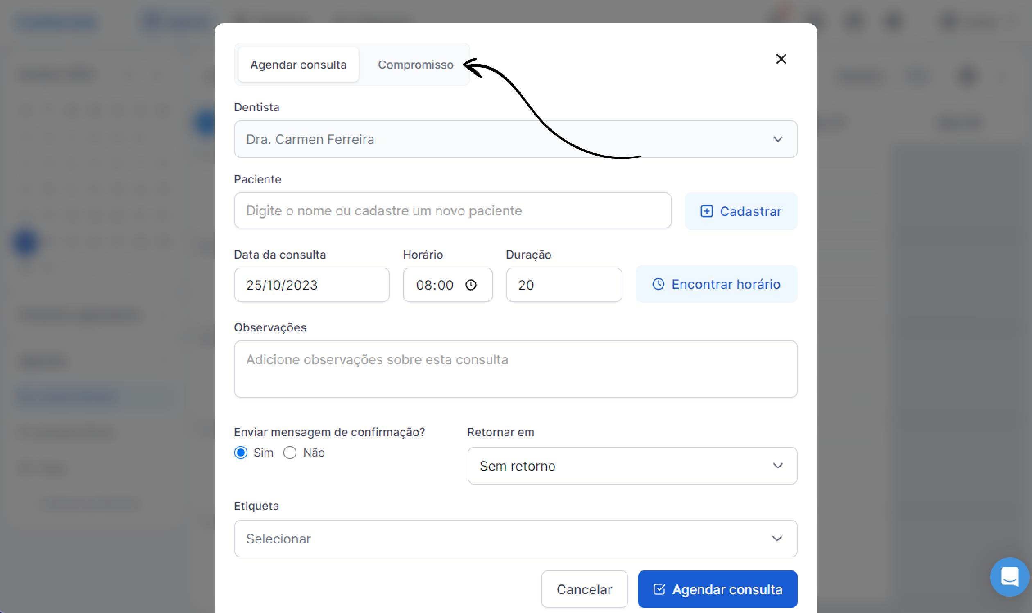Screen dimensions: 1032x613
Task: Click the Data da consulta date field
Action: [x=312, y=285]
